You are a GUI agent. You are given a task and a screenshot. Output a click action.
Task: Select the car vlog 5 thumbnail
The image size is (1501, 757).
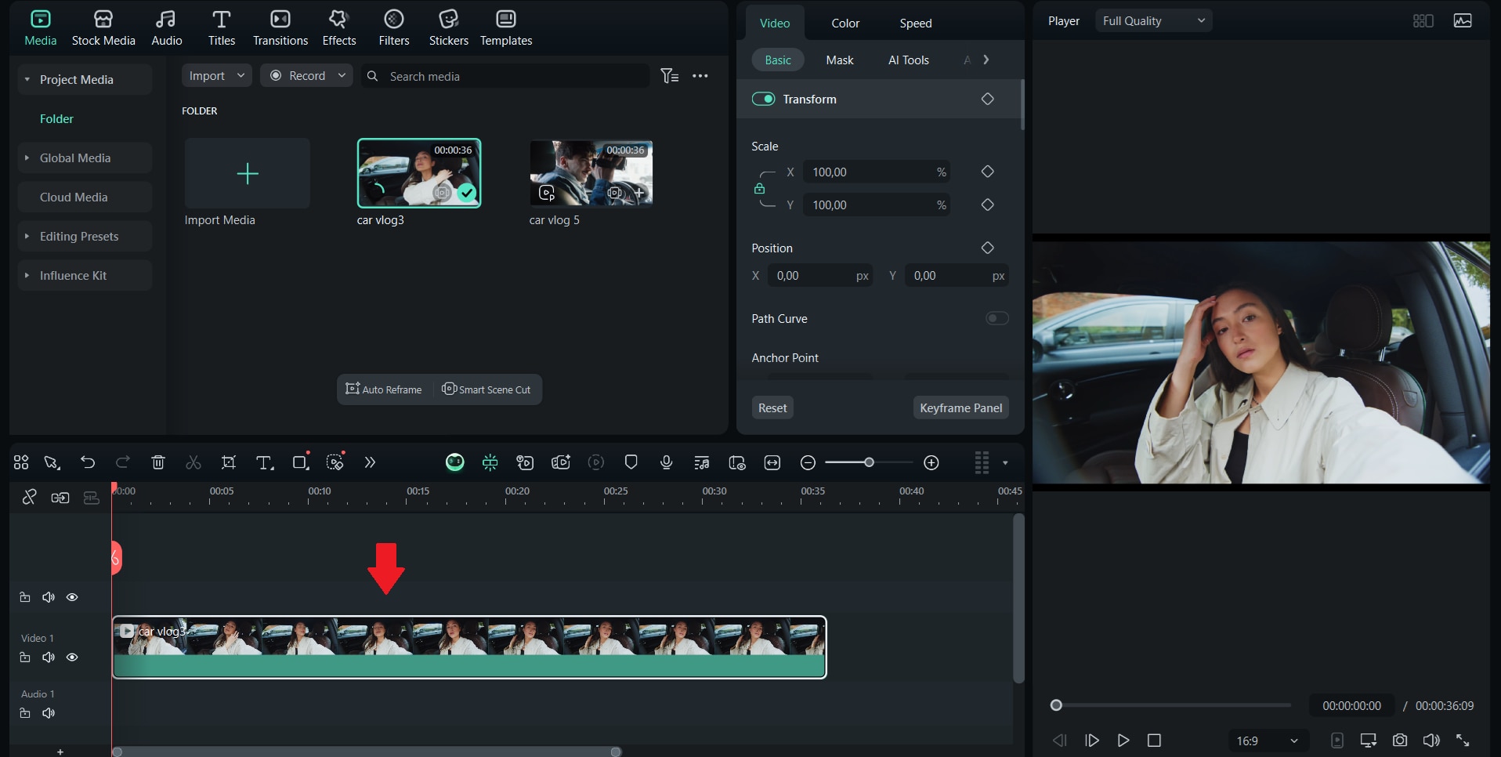[x=591, y=173]
